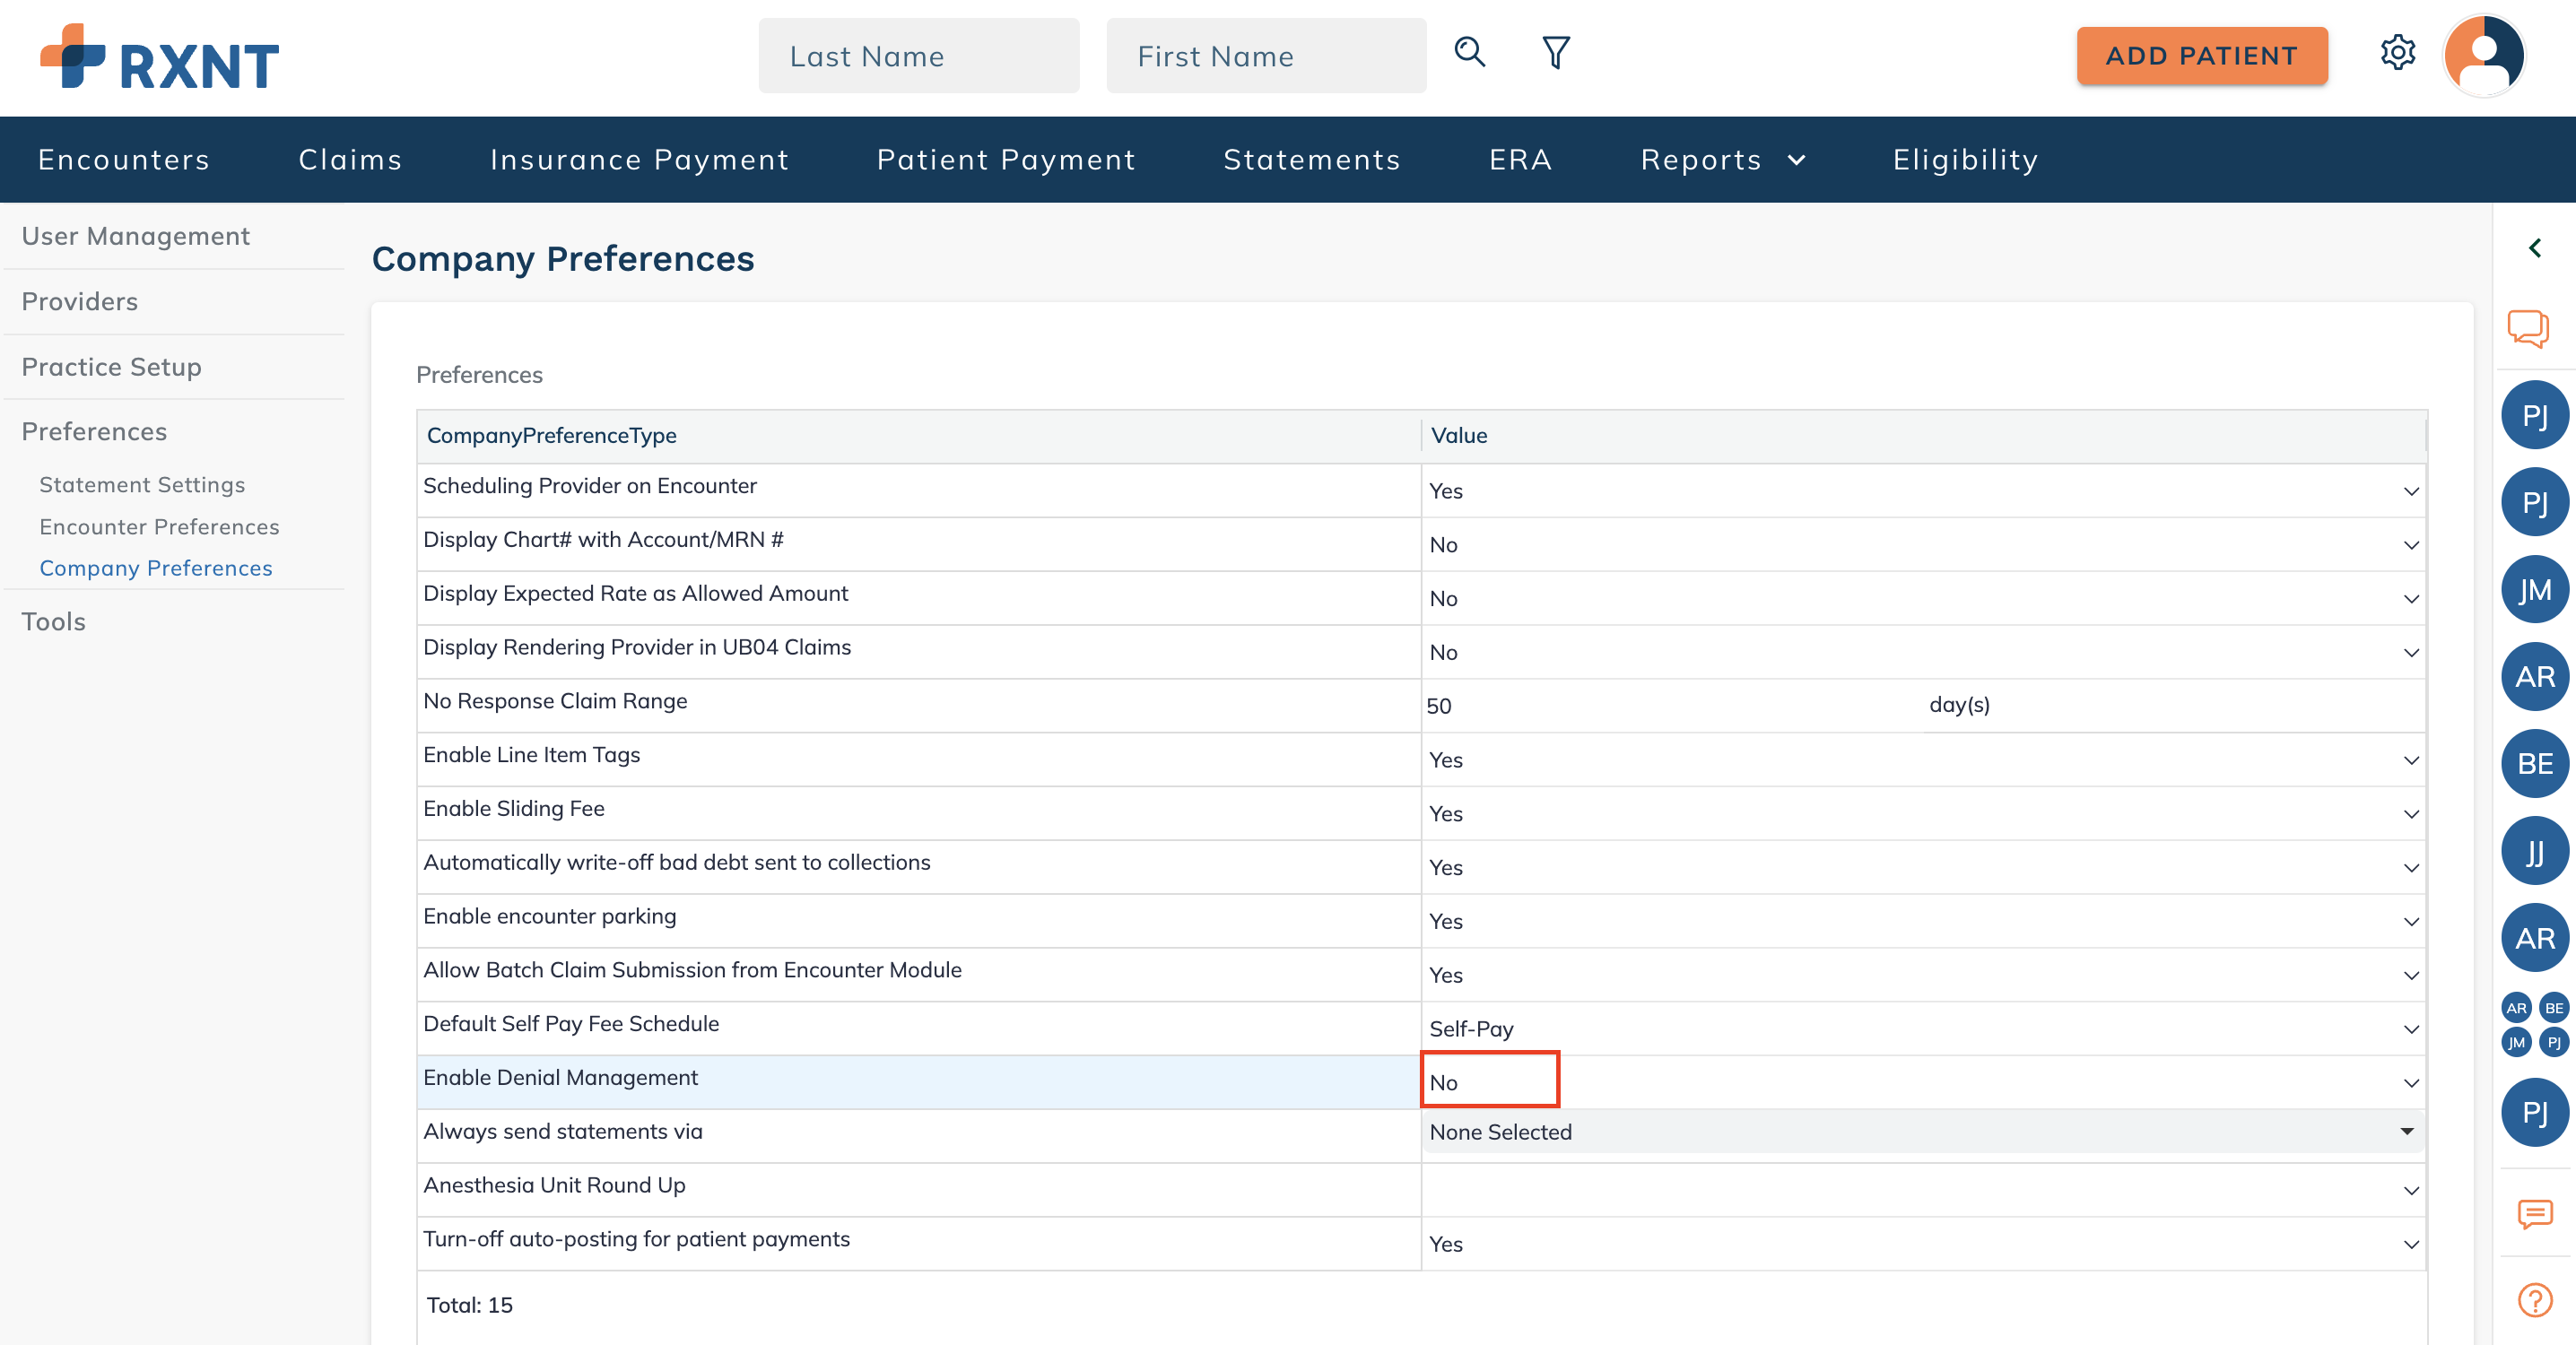The image size is (2576, 1345).
Task: Open the user profile avatar
Action: [x=2484, y=56]
